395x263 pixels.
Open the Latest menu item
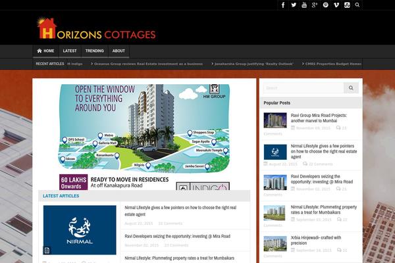(x=70, y=51)
